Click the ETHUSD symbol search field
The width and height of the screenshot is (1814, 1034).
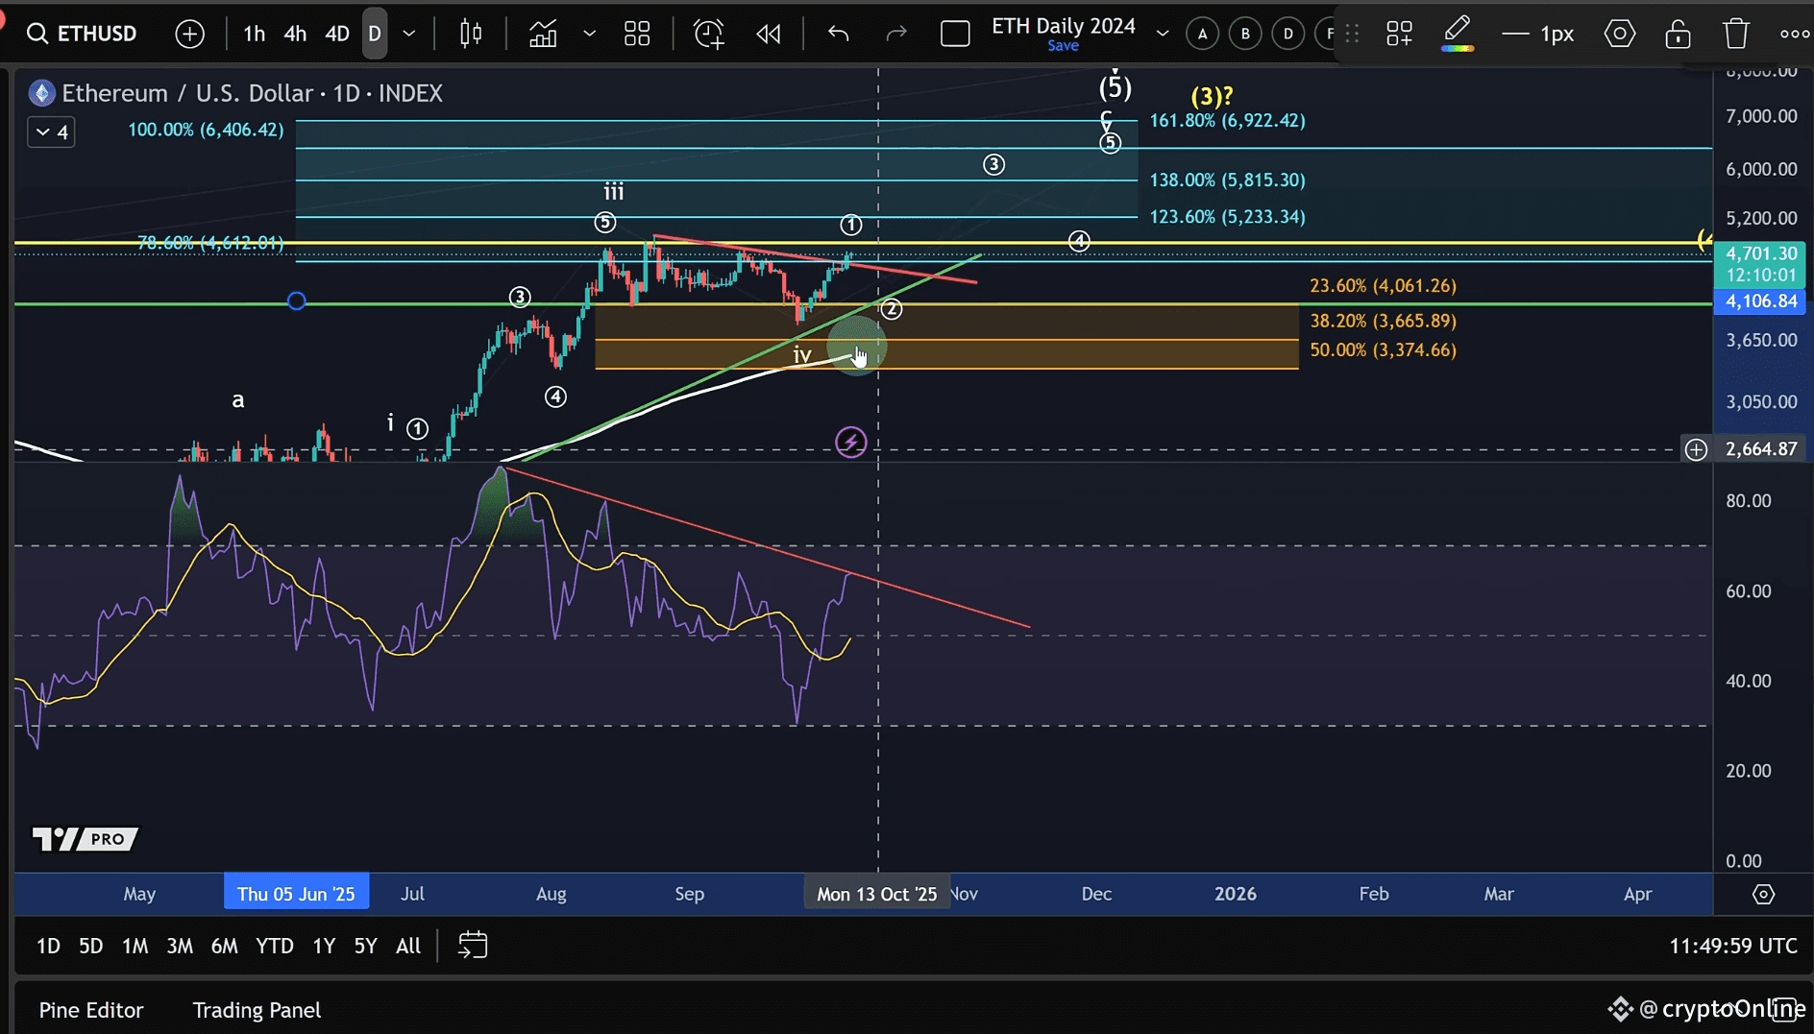[x=83, y=34]
